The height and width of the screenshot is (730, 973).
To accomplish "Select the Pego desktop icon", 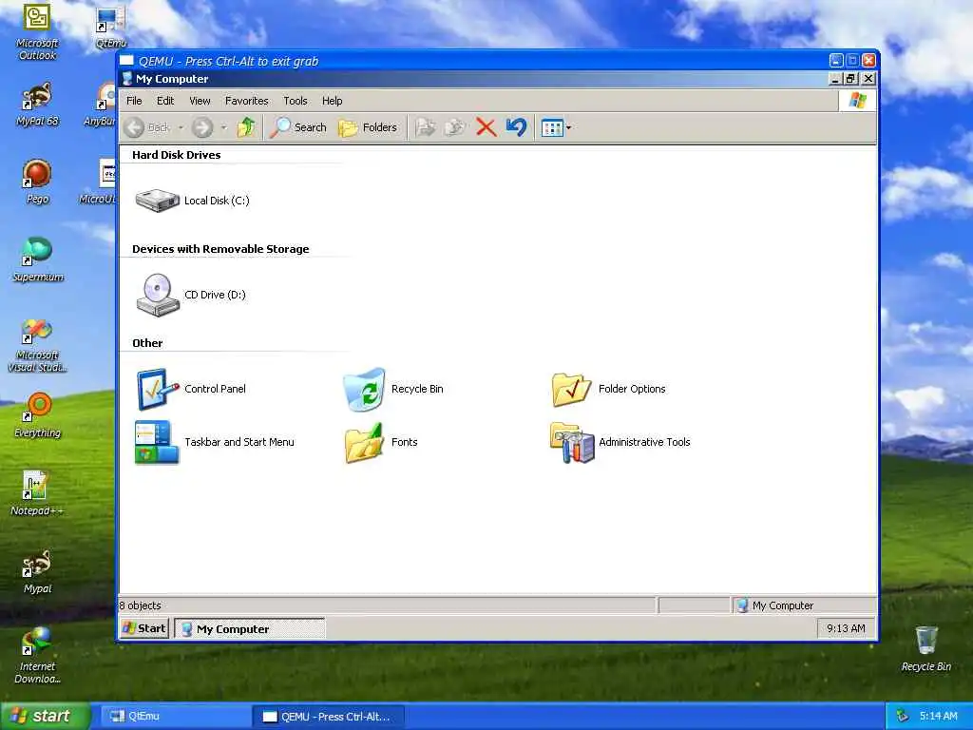I will tap(37, 182).
